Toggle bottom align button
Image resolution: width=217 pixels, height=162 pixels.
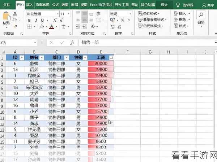click(x=91, y=14)
